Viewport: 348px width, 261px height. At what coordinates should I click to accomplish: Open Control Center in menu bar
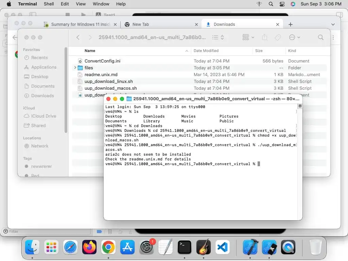[282, 4]
